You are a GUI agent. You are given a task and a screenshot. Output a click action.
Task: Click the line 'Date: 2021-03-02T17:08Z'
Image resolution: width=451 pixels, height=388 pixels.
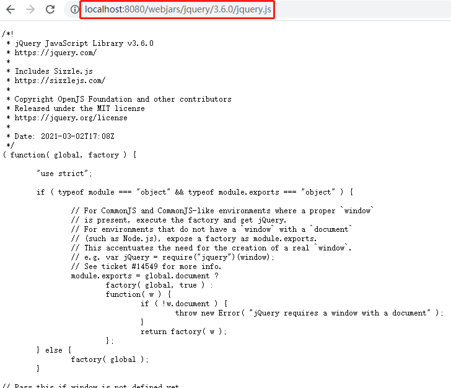pyautogui.click(x=64, y=136)
